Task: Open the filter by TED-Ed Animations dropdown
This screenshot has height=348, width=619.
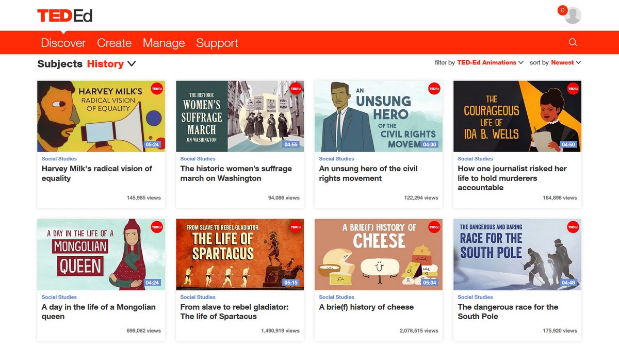Action: [490, 62]
